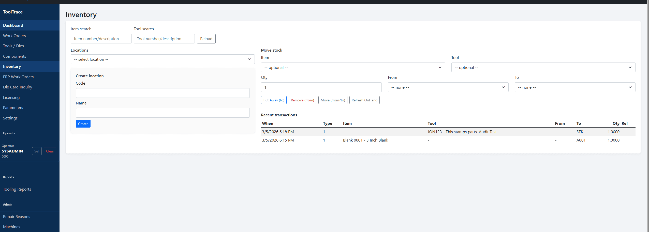Image resolution: width=649 pixels, height=232 pixels.
Task: Expand the Move stock Item dropdown
Action: (x=353, y=67)
